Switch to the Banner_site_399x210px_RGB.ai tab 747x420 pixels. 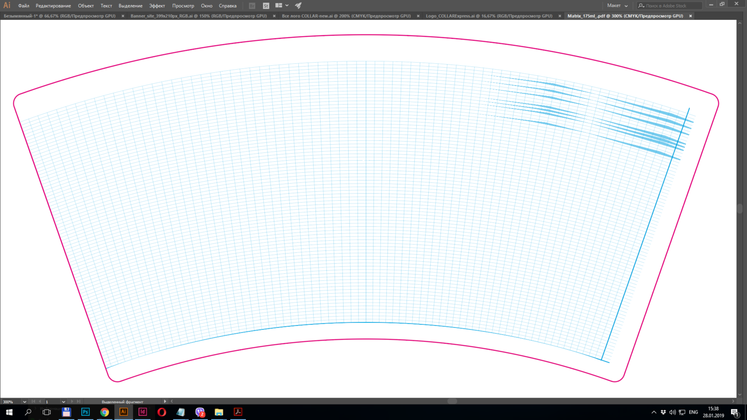198,16
